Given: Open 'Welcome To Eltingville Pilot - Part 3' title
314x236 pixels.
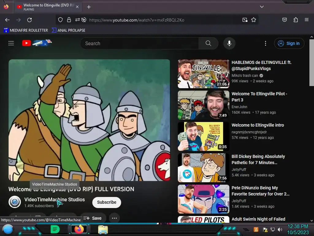Looking at the screenshot, I should pos(259,97).
